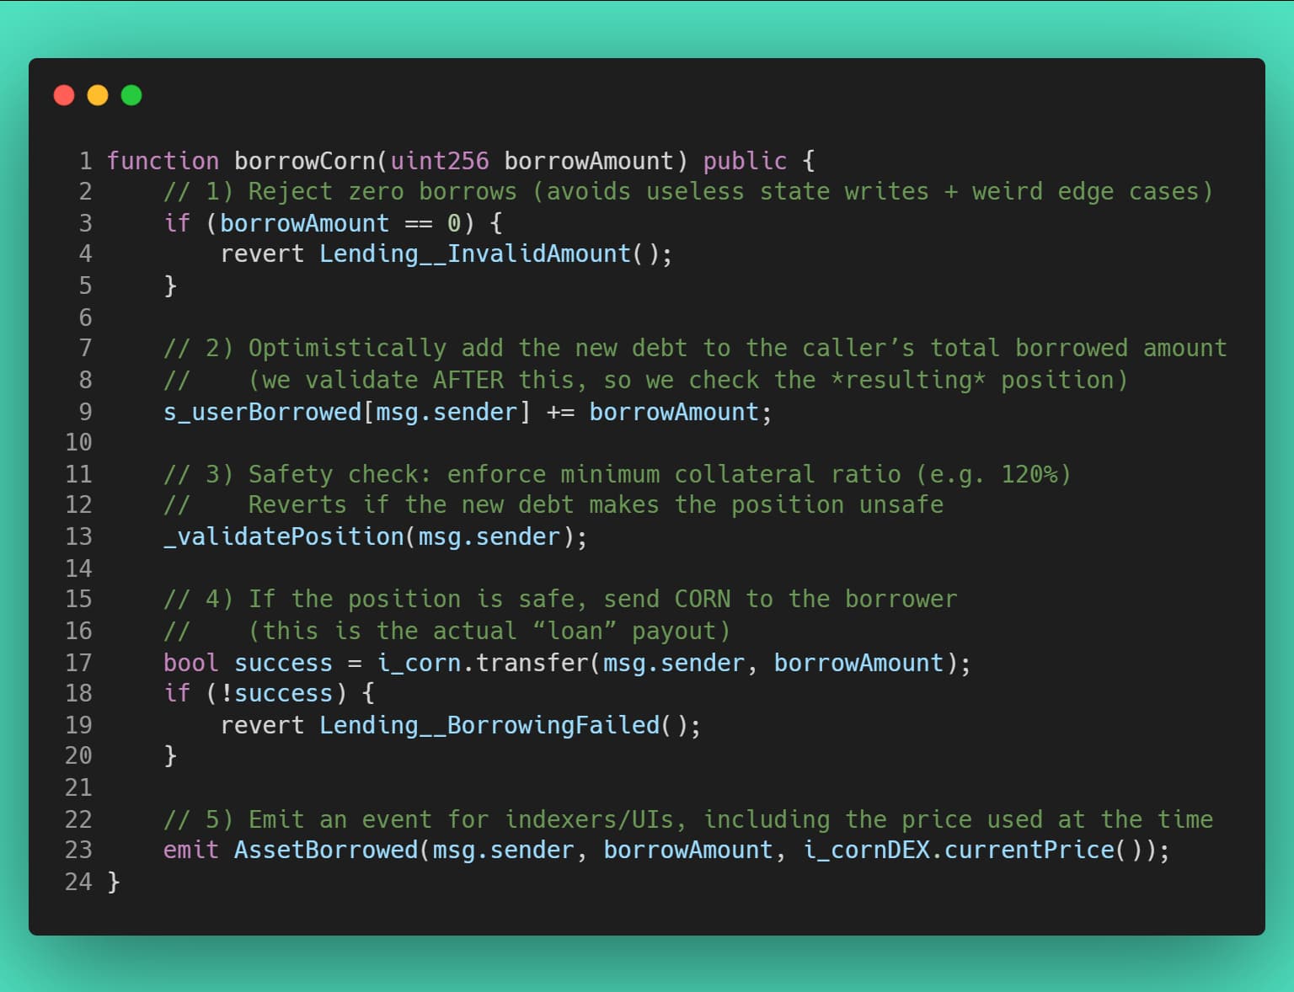1294x992 pixels.
Task: Select the public visibility keyword
Action: pyautogui.click(x=745, y=160)
